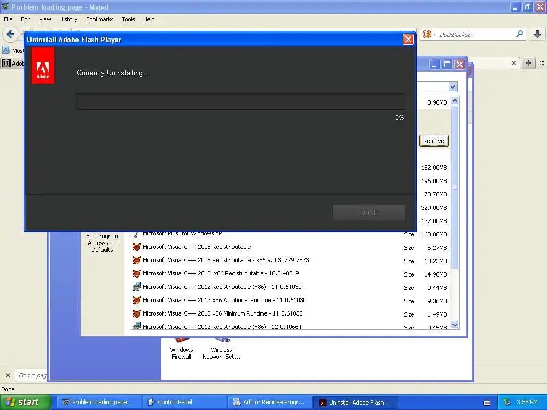Click the Most Visited bookmarks icon
Image resolution: width=547 pixels, height=410 pixels.
point(6,50)
